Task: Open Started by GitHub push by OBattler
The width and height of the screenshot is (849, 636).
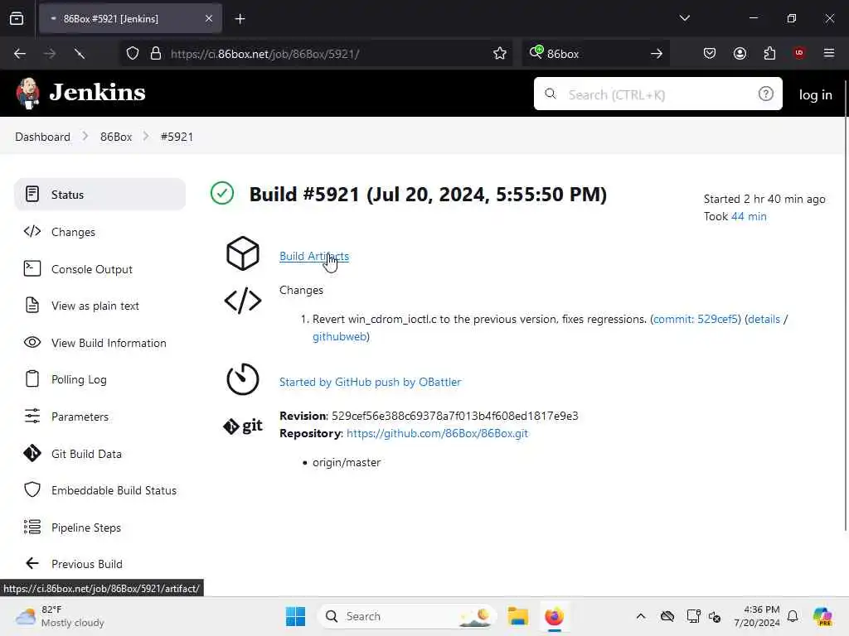Action: (371, 382)
